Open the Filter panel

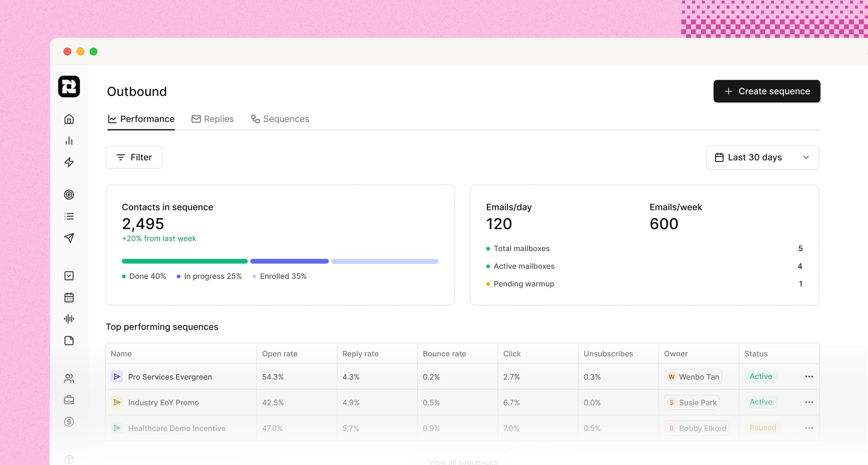click(134, 157)
